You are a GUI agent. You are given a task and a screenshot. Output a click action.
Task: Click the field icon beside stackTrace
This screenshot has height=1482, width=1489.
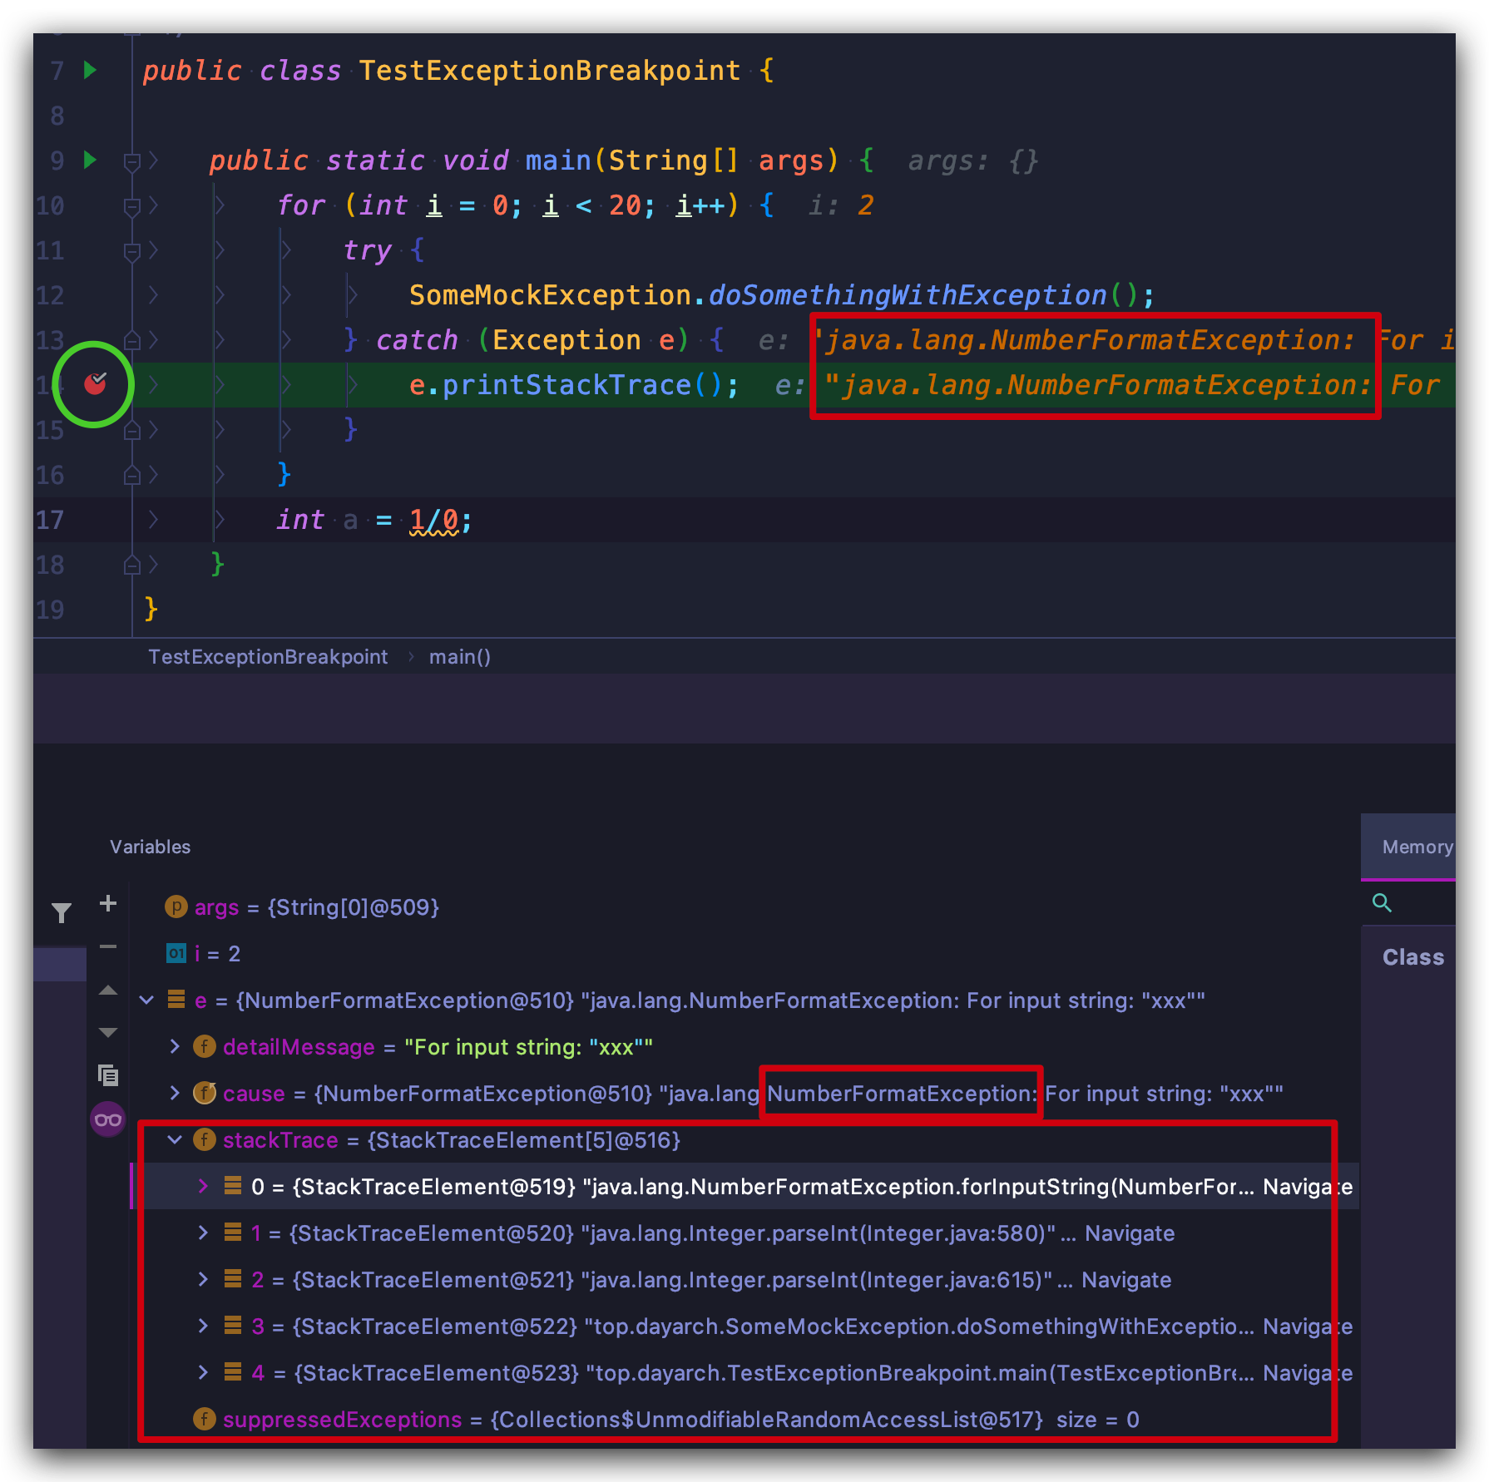(204, 1139)
